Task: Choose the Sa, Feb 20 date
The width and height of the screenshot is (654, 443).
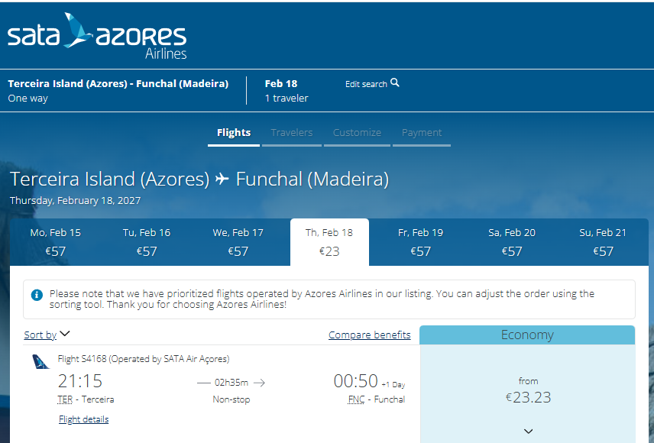Action: [x=512, y=242]
